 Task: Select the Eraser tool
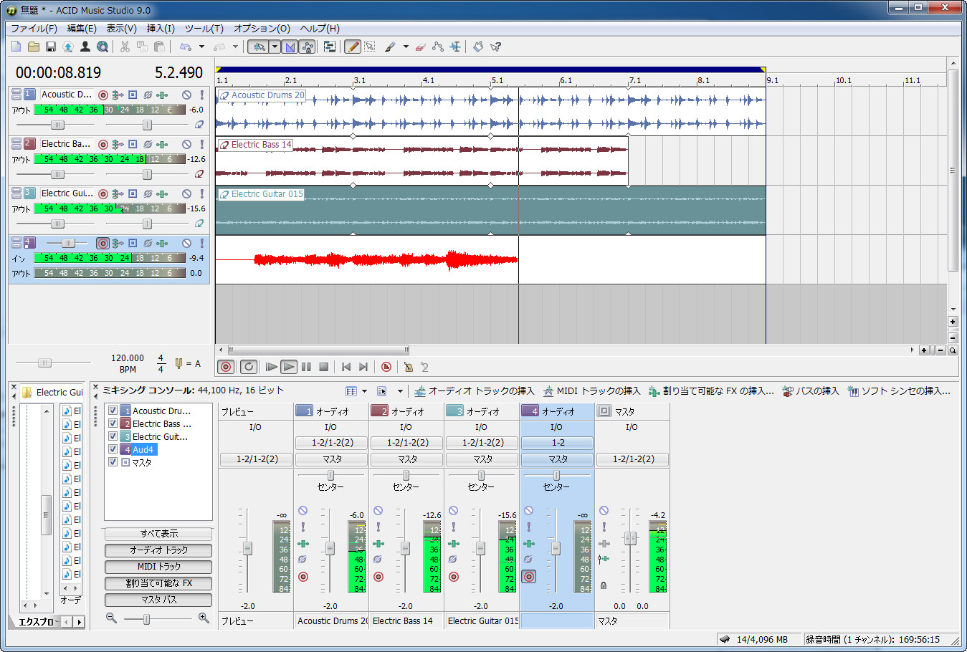pyautogui.click(x=421, y=47)
